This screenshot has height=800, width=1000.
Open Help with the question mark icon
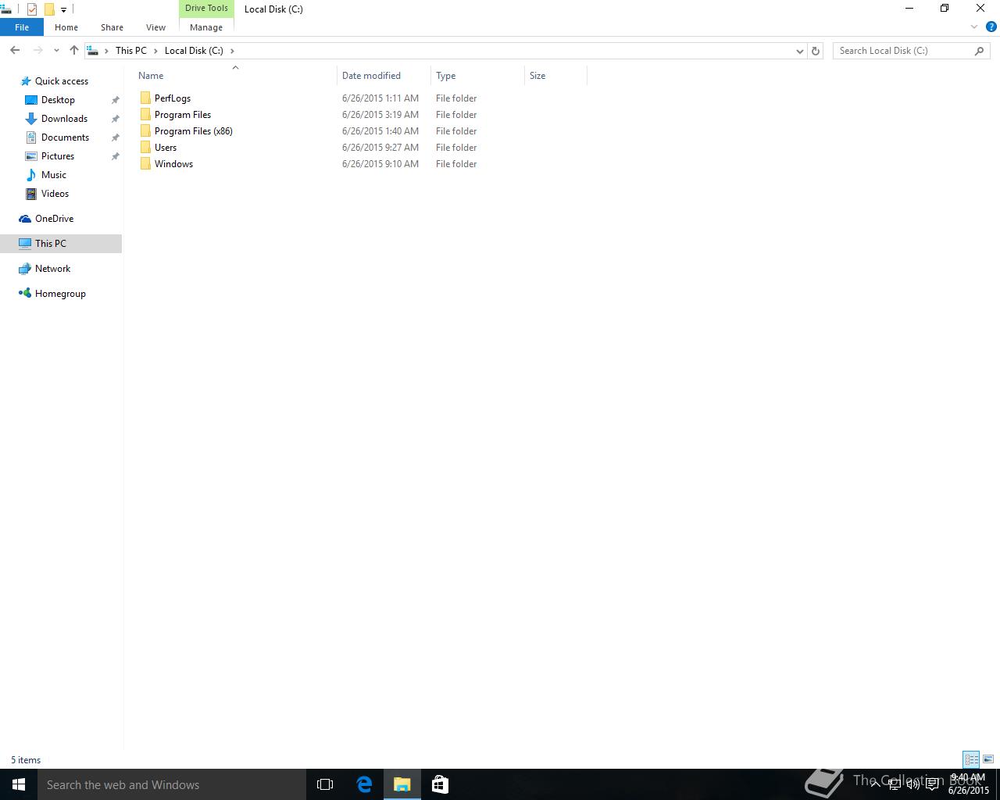[x=991, y=27]
